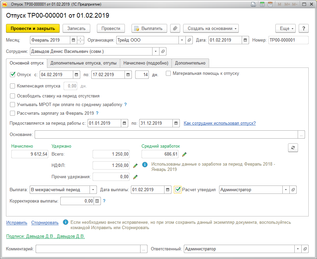The height and width of the screenshot is (259, 317).
Task: Open calendar for Дата выплаты field
Action: tap(167, 190)
